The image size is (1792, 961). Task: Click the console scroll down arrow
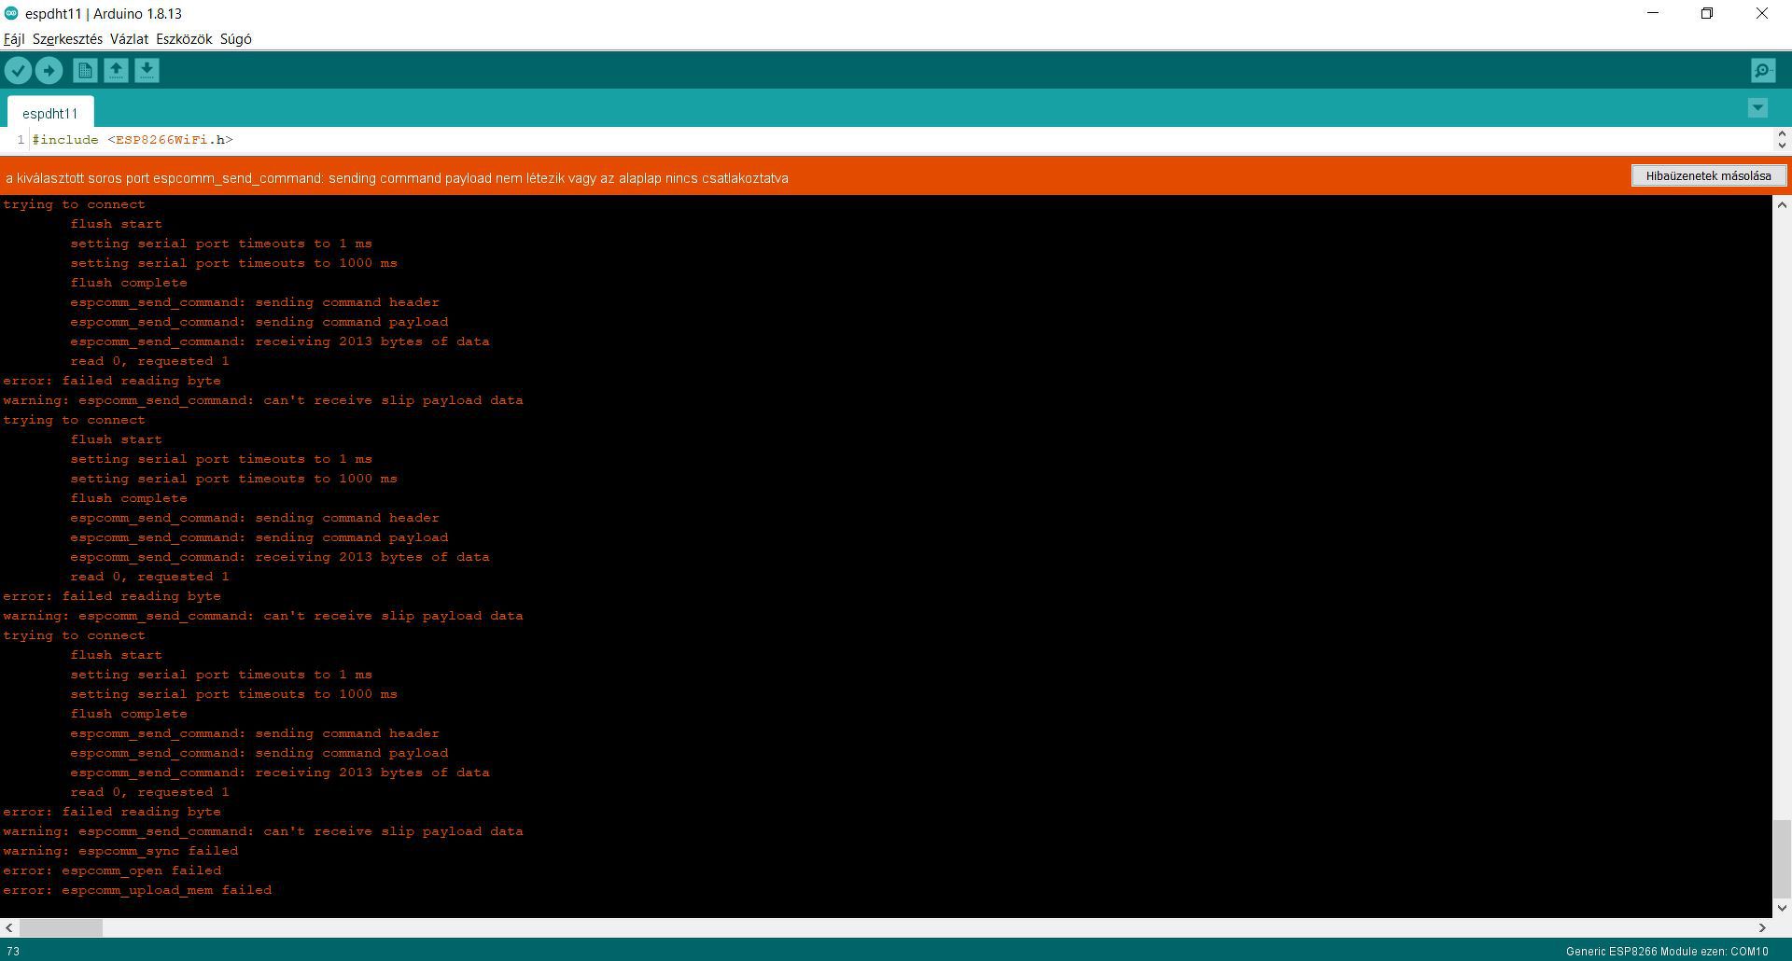point(1782,908)
